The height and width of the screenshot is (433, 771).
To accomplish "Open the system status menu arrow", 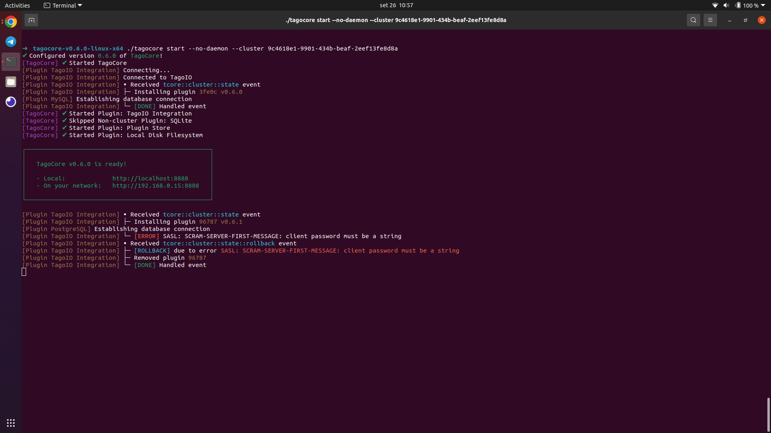I will coord(763,5).
